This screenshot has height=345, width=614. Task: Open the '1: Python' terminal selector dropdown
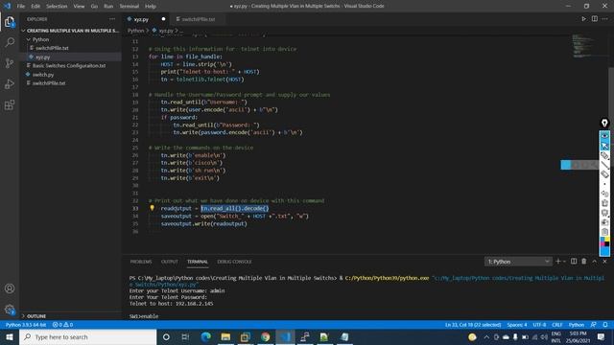[518, 262]
